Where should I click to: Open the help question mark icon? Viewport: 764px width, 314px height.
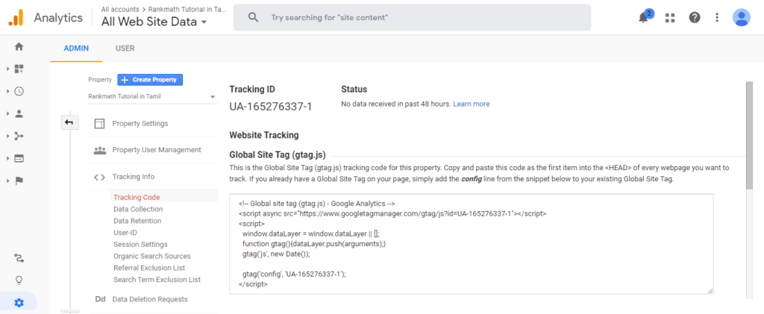click(x=695, y=17)
